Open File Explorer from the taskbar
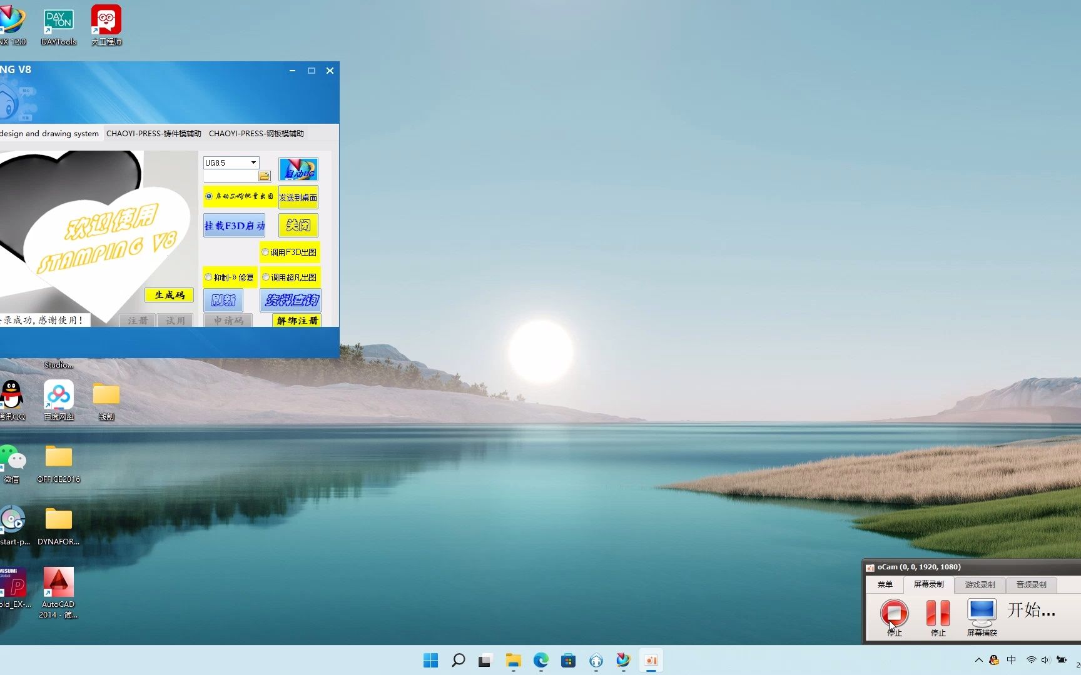 pyautogui.click(x=514, y=661)
